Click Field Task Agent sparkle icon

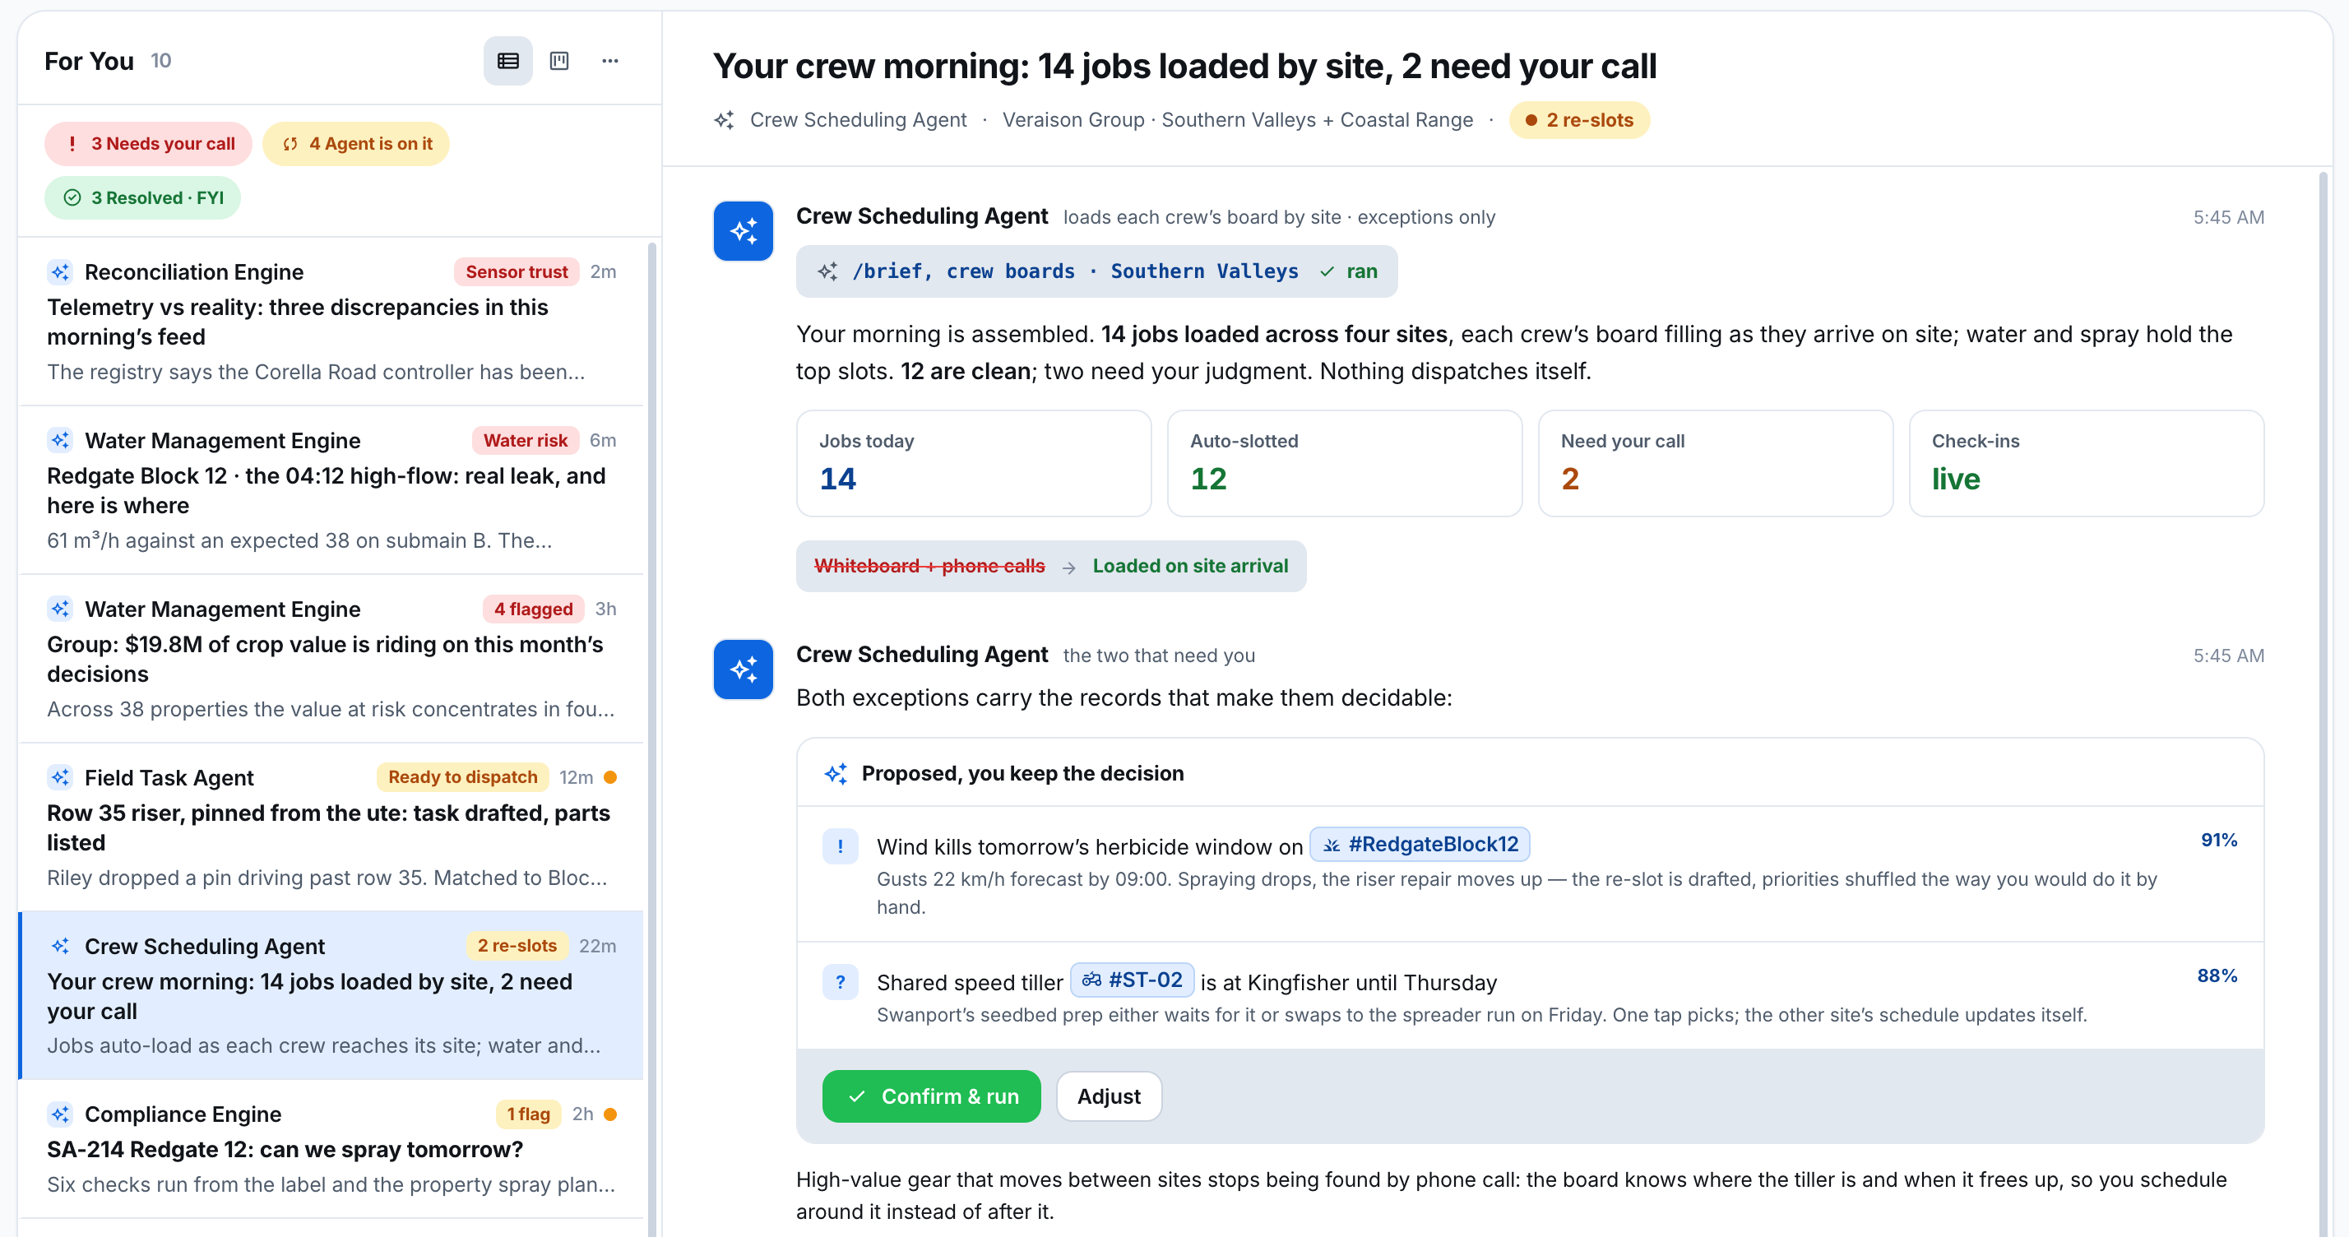(60, 777)
